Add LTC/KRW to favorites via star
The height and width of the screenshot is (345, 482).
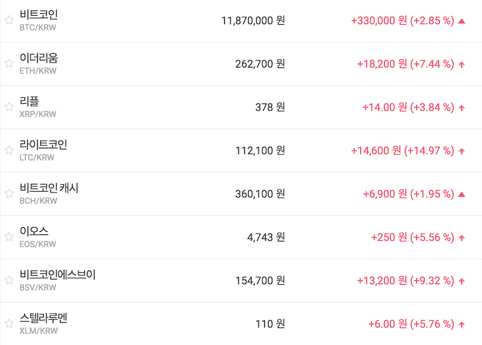(x=9, y=150)
